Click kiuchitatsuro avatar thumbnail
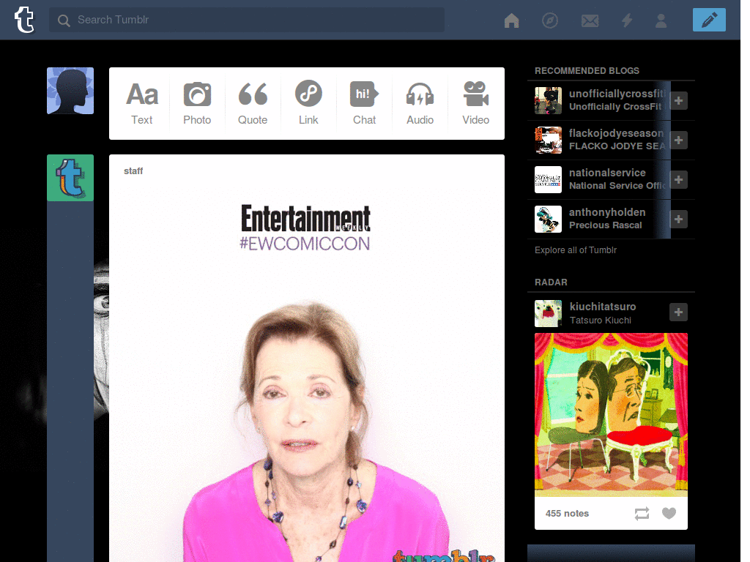The height and width of the screenshot is (562, 750). coord(548,313)
